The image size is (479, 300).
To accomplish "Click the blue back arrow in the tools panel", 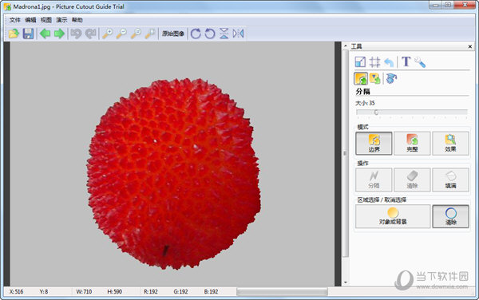I will click(x=389, y=62).
